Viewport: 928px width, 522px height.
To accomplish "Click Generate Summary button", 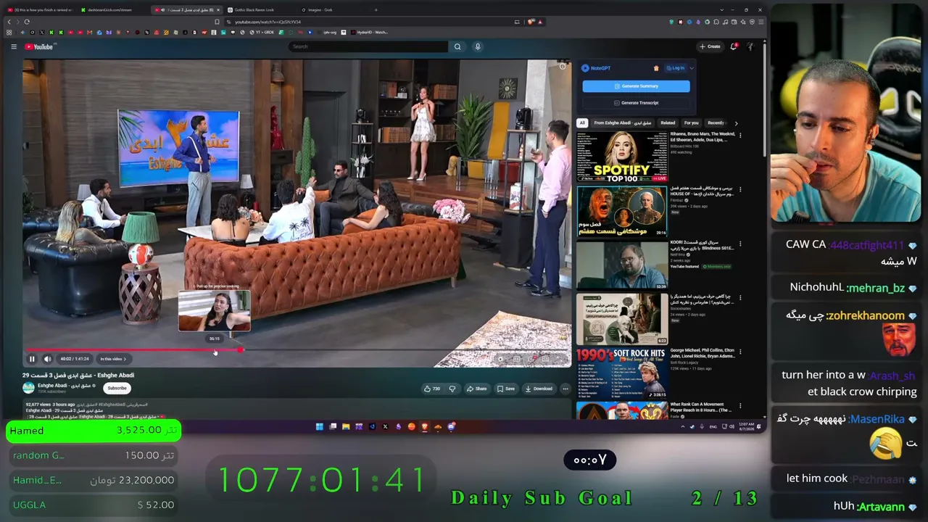I will (x=636, y=86).
